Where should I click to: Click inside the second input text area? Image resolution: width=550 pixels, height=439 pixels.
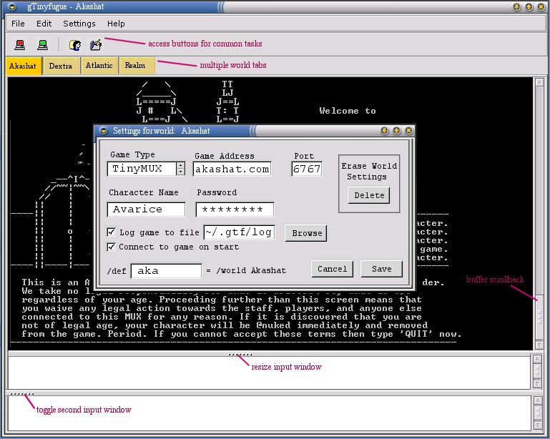point(269,413)
